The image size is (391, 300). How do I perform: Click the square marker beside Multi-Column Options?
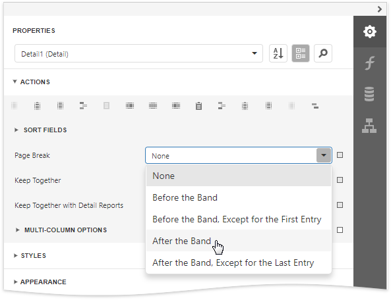[340, 230]
